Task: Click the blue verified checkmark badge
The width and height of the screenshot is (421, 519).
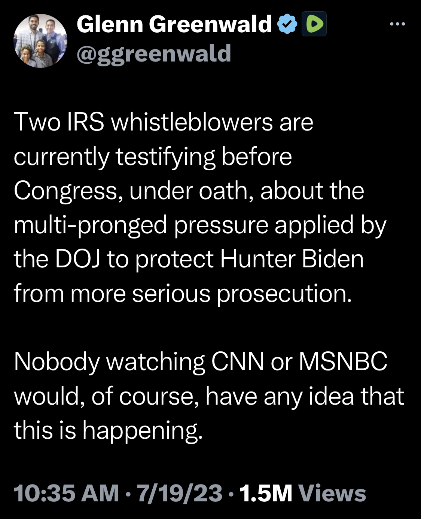Action: [287, 24]
